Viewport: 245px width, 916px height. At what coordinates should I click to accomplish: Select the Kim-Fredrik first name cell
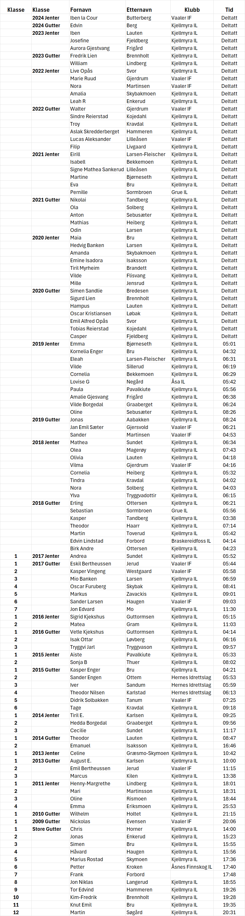click(x=83, y=897)
